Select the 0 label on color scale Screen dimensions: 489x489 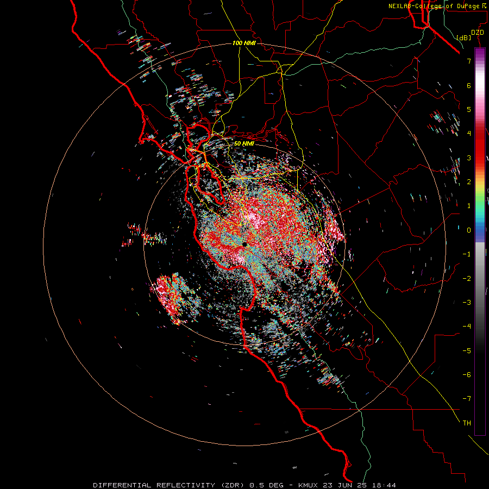469,230
